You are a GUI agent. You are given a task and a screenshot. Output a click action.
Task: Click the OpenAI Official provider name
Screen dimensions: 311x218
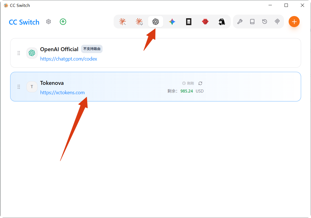click(59, 49)
